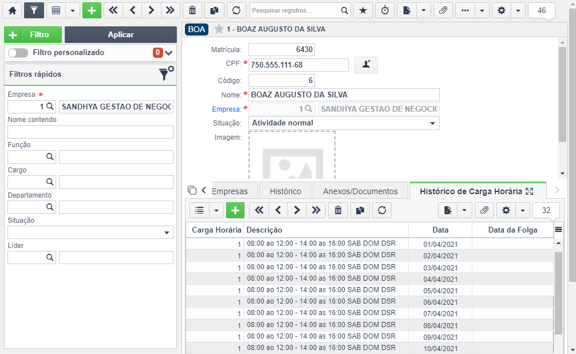
Task: Export record with top document icon
Action: point(407,10)
